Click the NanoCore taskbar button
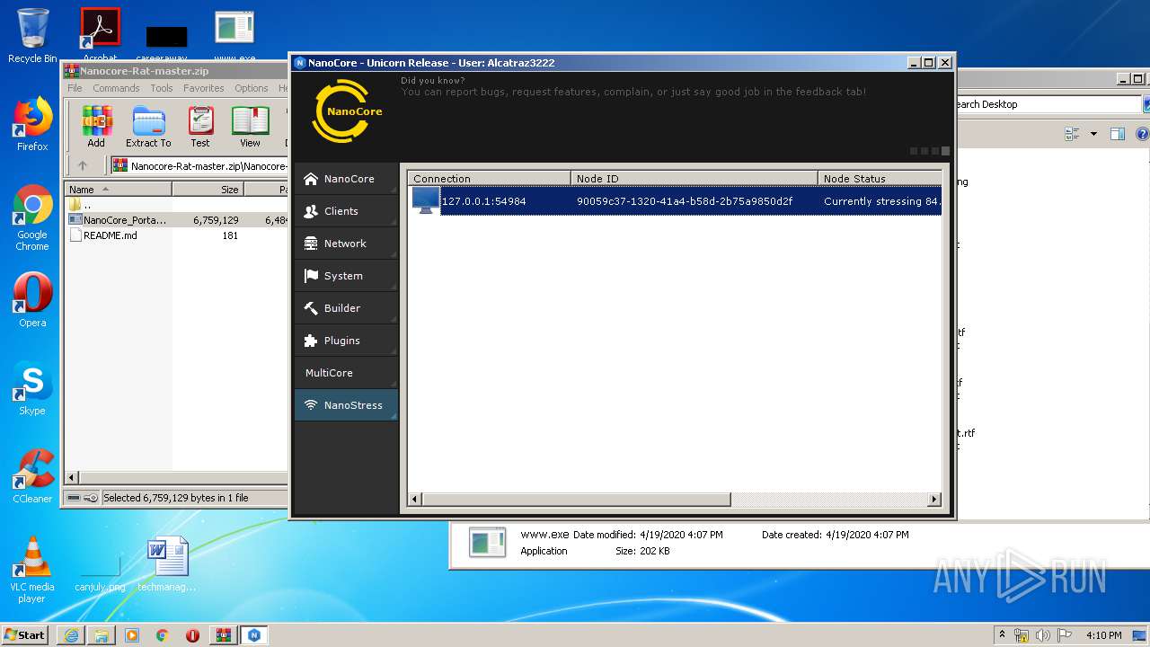This screenshot has height=647, width=1150. point(254,635)
